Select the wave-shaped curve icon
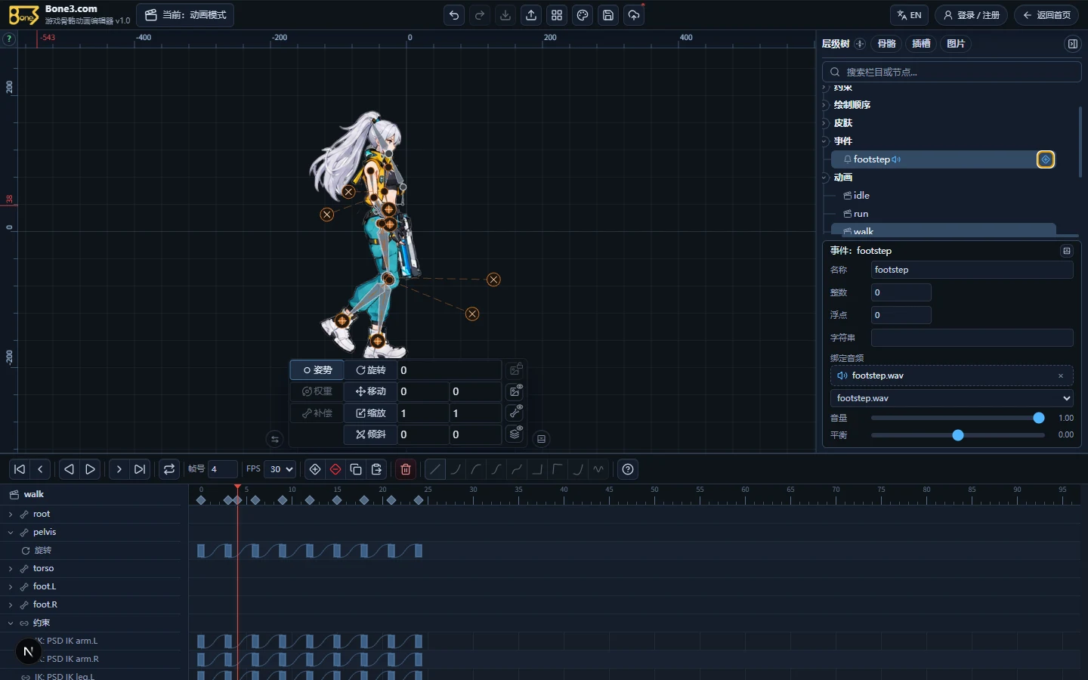 [598, 469]
